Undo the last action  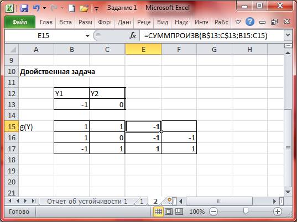[36, 8]
